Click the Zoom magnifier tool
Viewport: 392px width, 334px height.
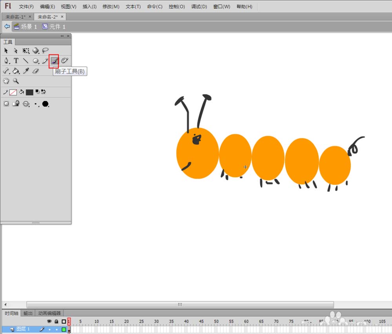pos(16,81)
